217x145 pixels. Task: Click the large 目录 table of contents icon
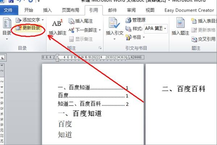pyautogui.click(x=7, y=23)
